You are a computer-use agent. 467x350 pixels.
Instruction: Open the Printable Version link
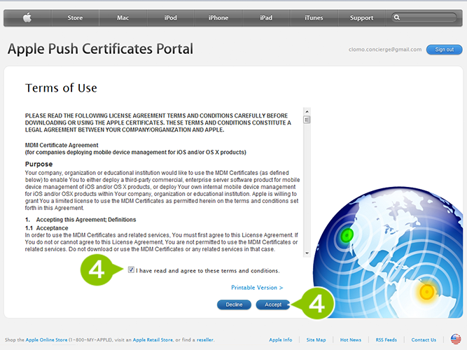(x=257, y=288)
